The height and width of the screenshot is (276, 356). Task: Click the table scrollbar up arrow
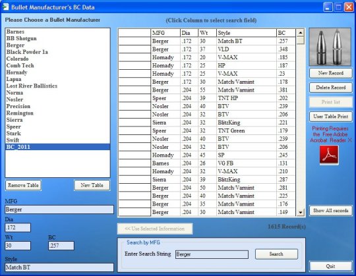pos(301,33)
